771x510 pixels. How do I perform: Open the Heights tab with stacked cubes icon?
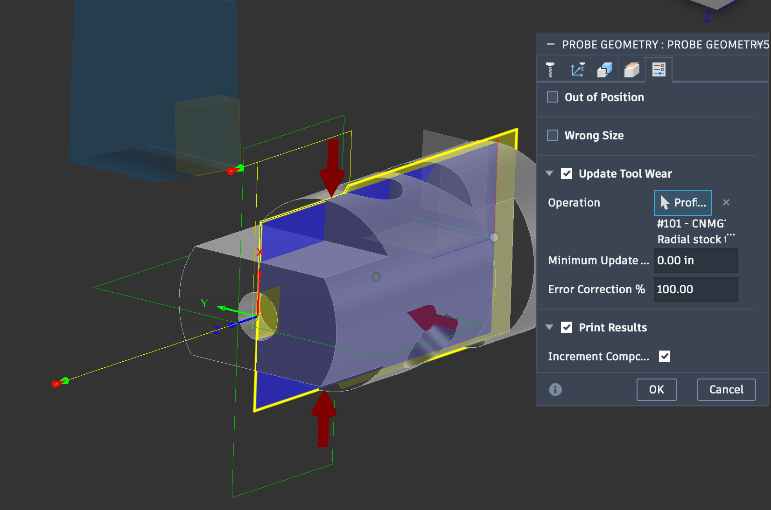604,69
